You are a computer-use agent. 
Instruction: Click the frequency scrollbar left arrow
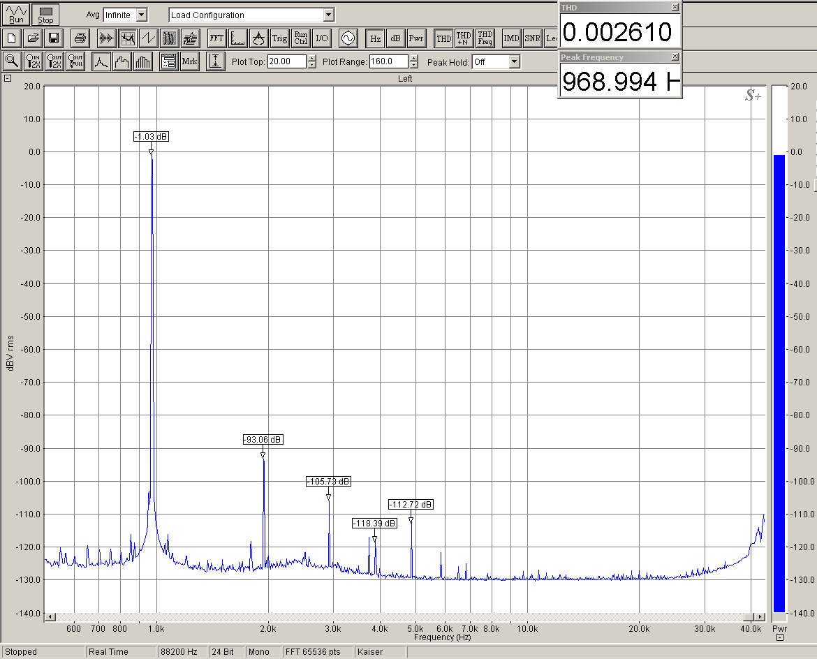50,617
